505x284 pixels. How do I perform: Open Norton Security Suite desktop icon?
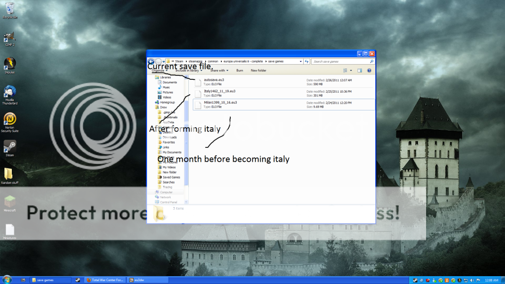9,120
